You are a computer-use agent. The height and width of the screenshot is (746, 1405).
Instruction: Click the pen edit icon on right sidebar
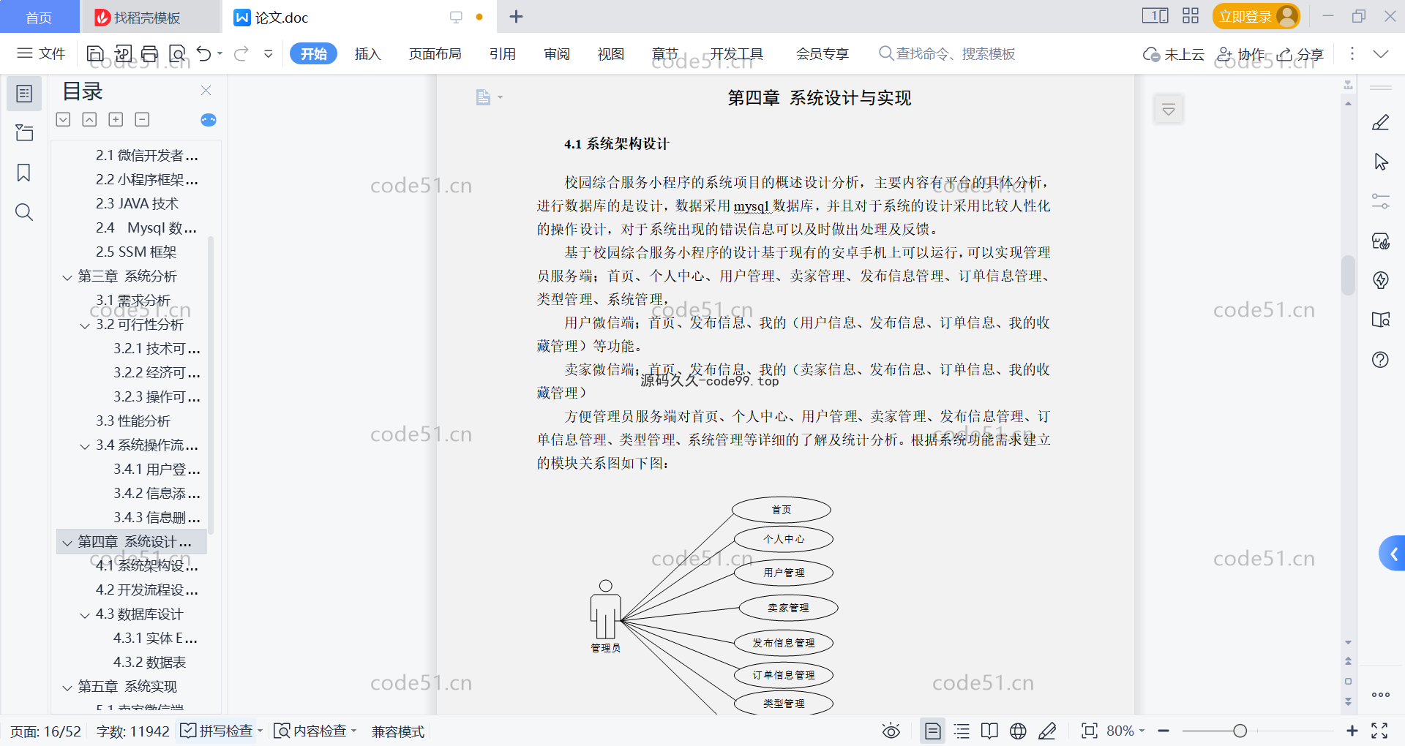(x=1380, y=122)
